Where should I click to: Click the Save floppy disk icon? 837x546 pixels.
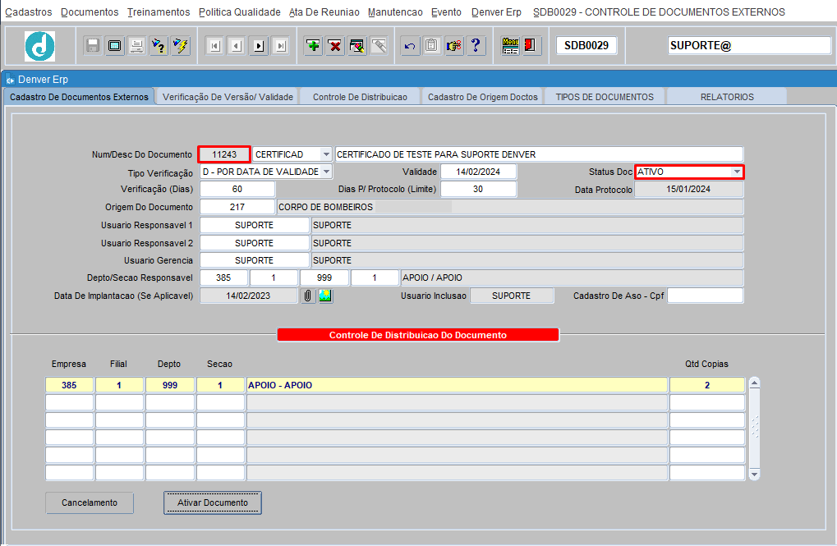(x=93, y=46)
